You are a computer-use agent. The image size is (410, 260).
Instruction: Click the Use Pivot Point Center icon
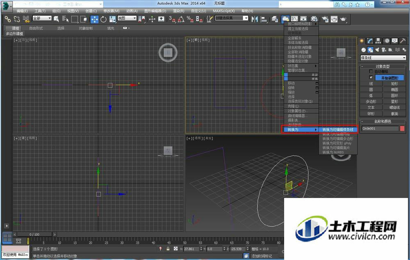[x=141, y=19]
